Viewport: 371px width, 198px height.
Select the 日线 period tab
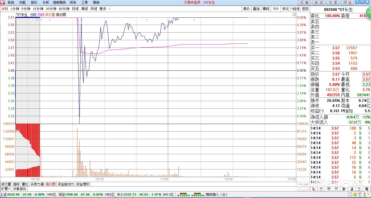(x=75, y=9)
